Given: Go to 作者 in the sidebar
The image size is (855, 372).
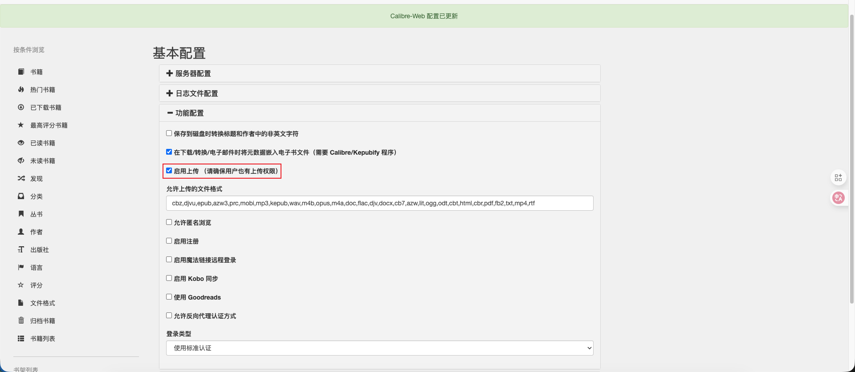Looking at the screenshot, I should 37,232.
